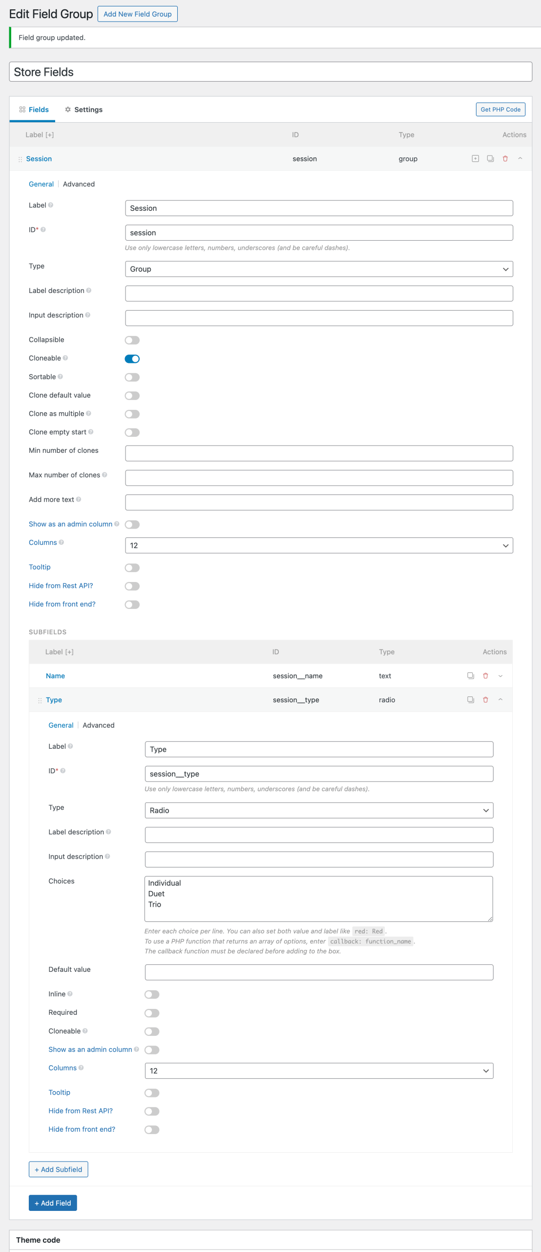Click the + Add Subfield button
The height and width of the screenshot is (1252, 541).
59,1169
